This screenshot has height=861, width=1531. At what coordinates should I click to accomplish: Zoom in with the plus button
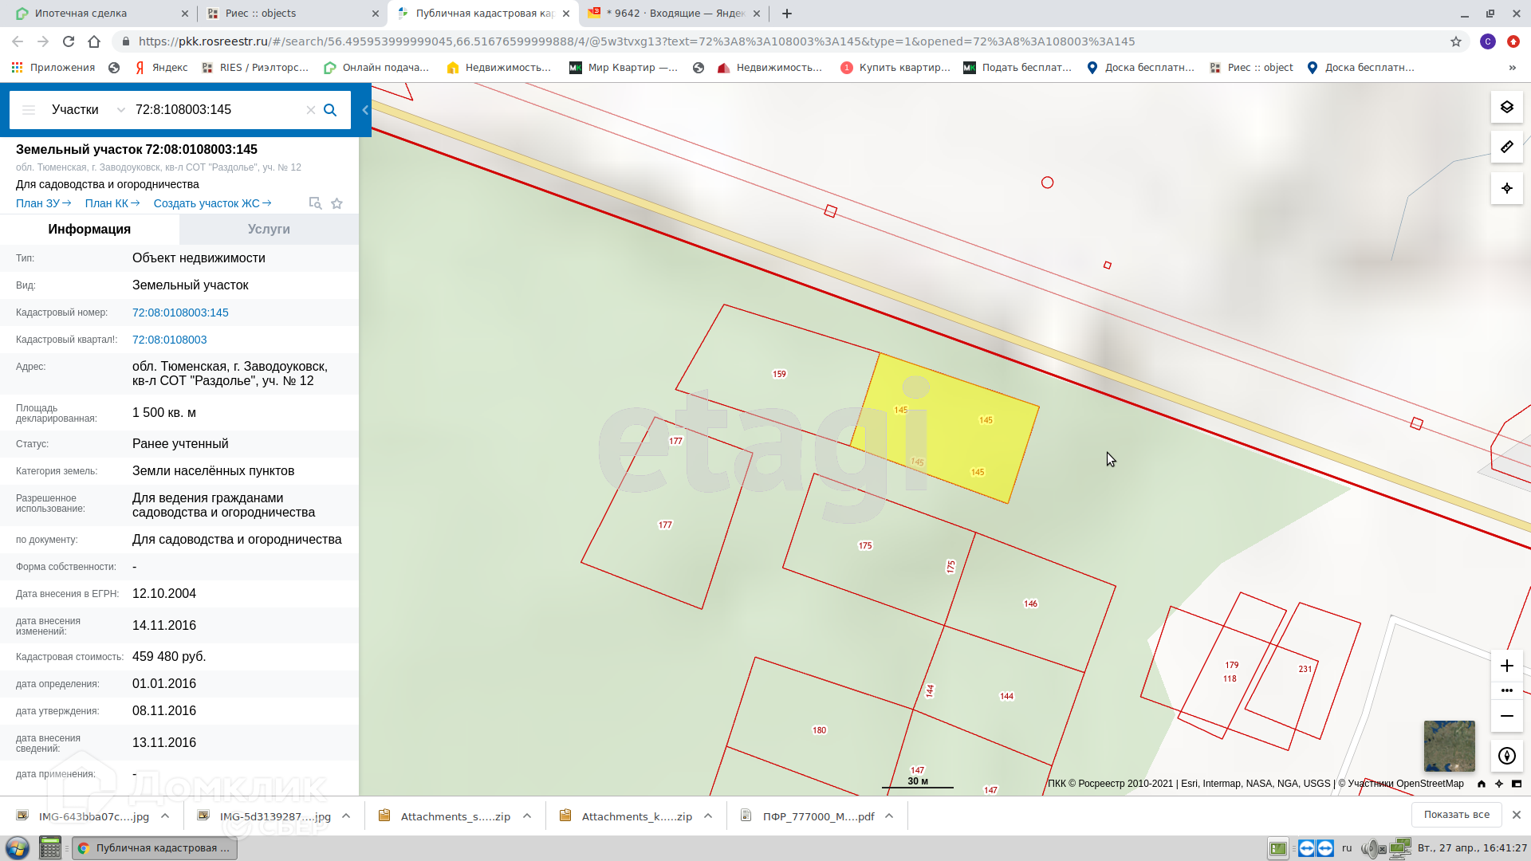pos(1506,666)
